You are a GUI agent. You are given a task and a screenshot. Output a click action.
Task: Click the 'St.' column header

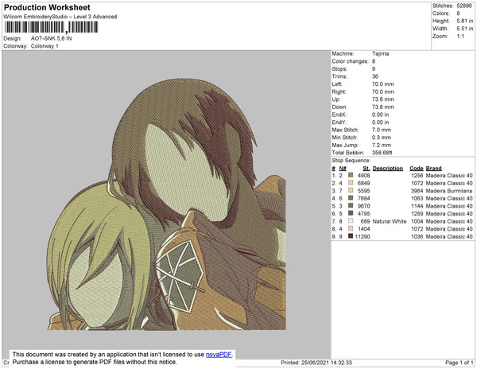click(x=366, y=169)
